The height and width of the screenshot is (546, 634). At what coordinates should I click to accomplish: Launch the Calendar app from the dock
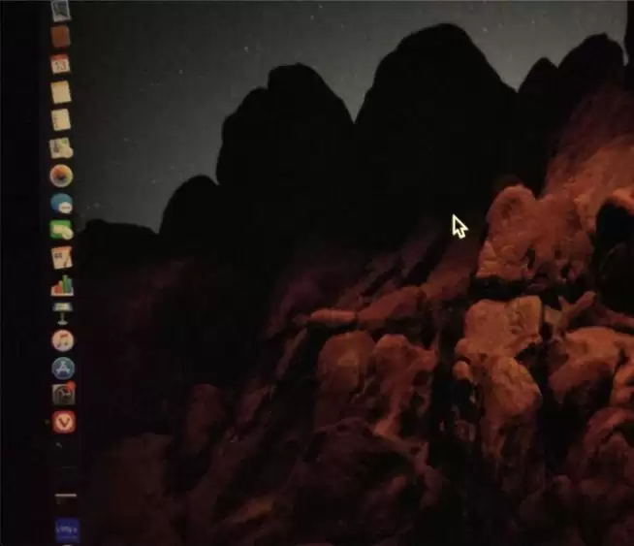coord(61,64)
